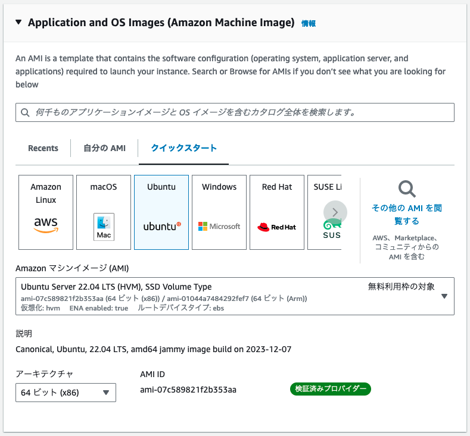This screenshot has height=436, width=470.
Task: Open その他の AMI を閲覧する link
Action: pyautogui.click(x=407, y=214)
